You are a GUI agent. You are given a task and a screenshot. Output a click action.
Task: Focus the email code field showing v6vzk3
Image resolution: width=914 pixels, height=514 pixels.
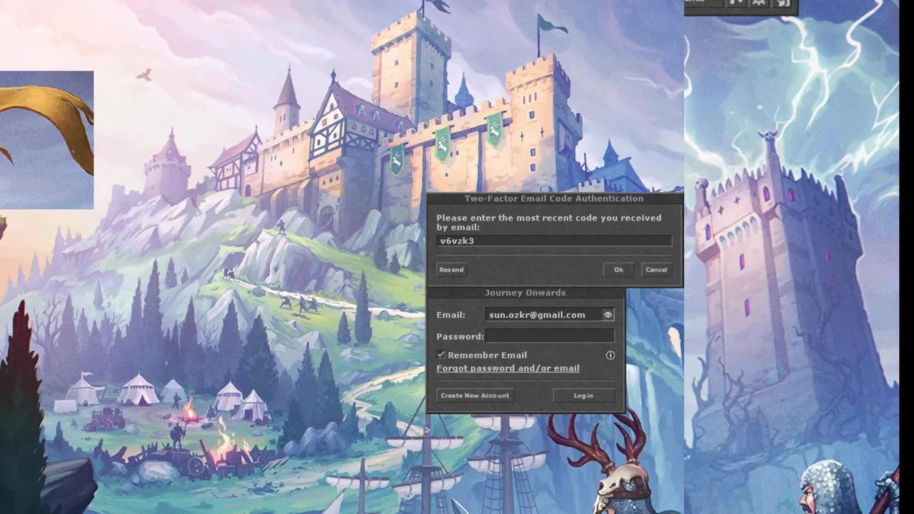[x=554, y=241]
